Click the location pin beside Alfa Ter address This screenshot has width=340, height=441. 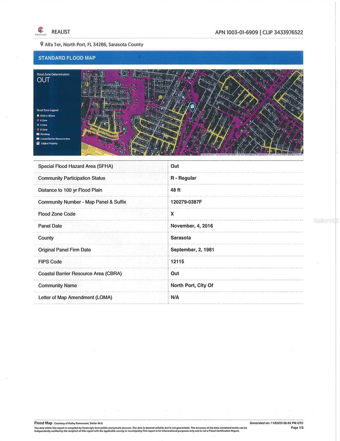(x=42, y=44)
